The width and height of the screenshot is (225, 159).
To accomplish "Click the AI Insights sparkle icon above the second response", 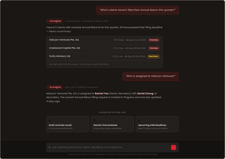I will pos(48,87).
